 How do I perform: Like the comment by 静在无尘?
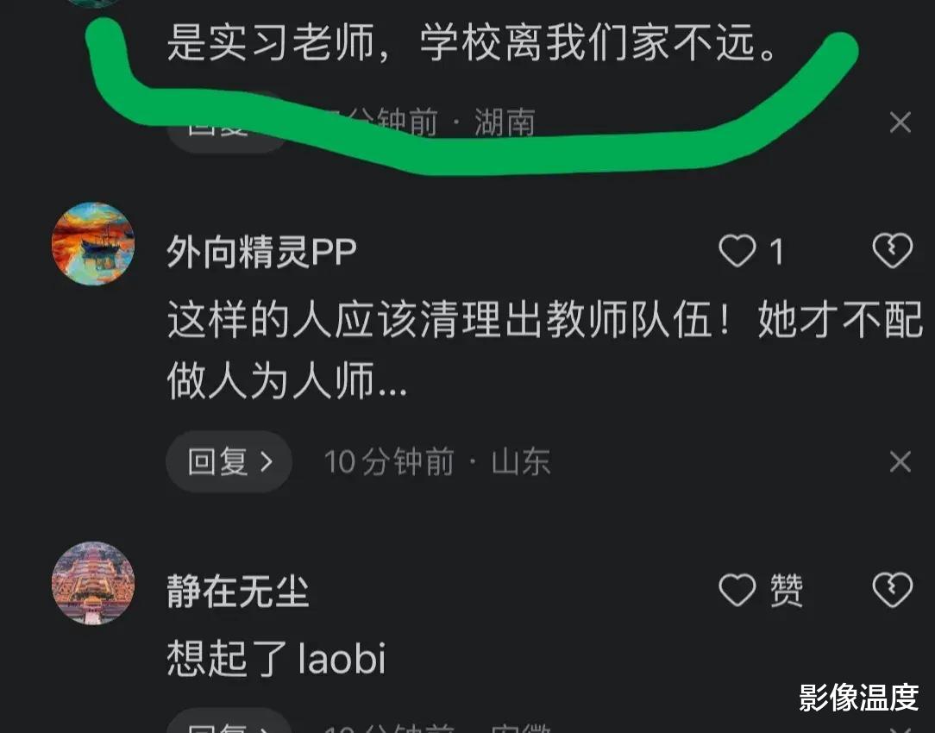tap(737, 590)
